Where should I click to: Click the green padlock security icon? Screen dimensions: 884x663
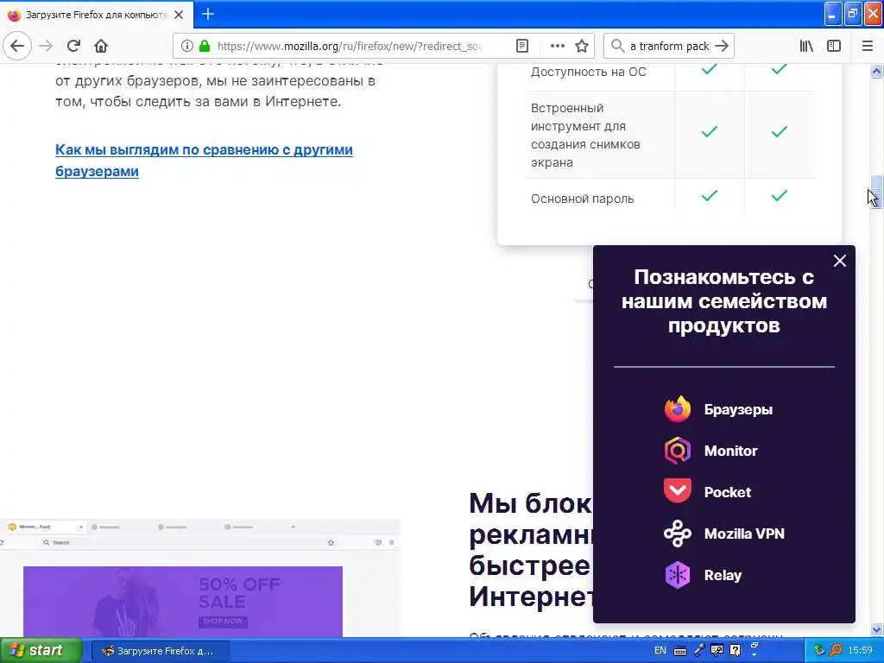click(x=205, y=46)
